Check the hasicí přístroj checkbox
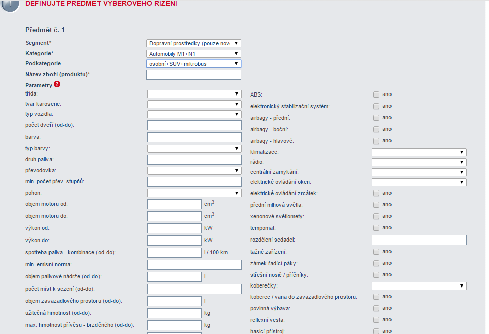 point(376,331)
